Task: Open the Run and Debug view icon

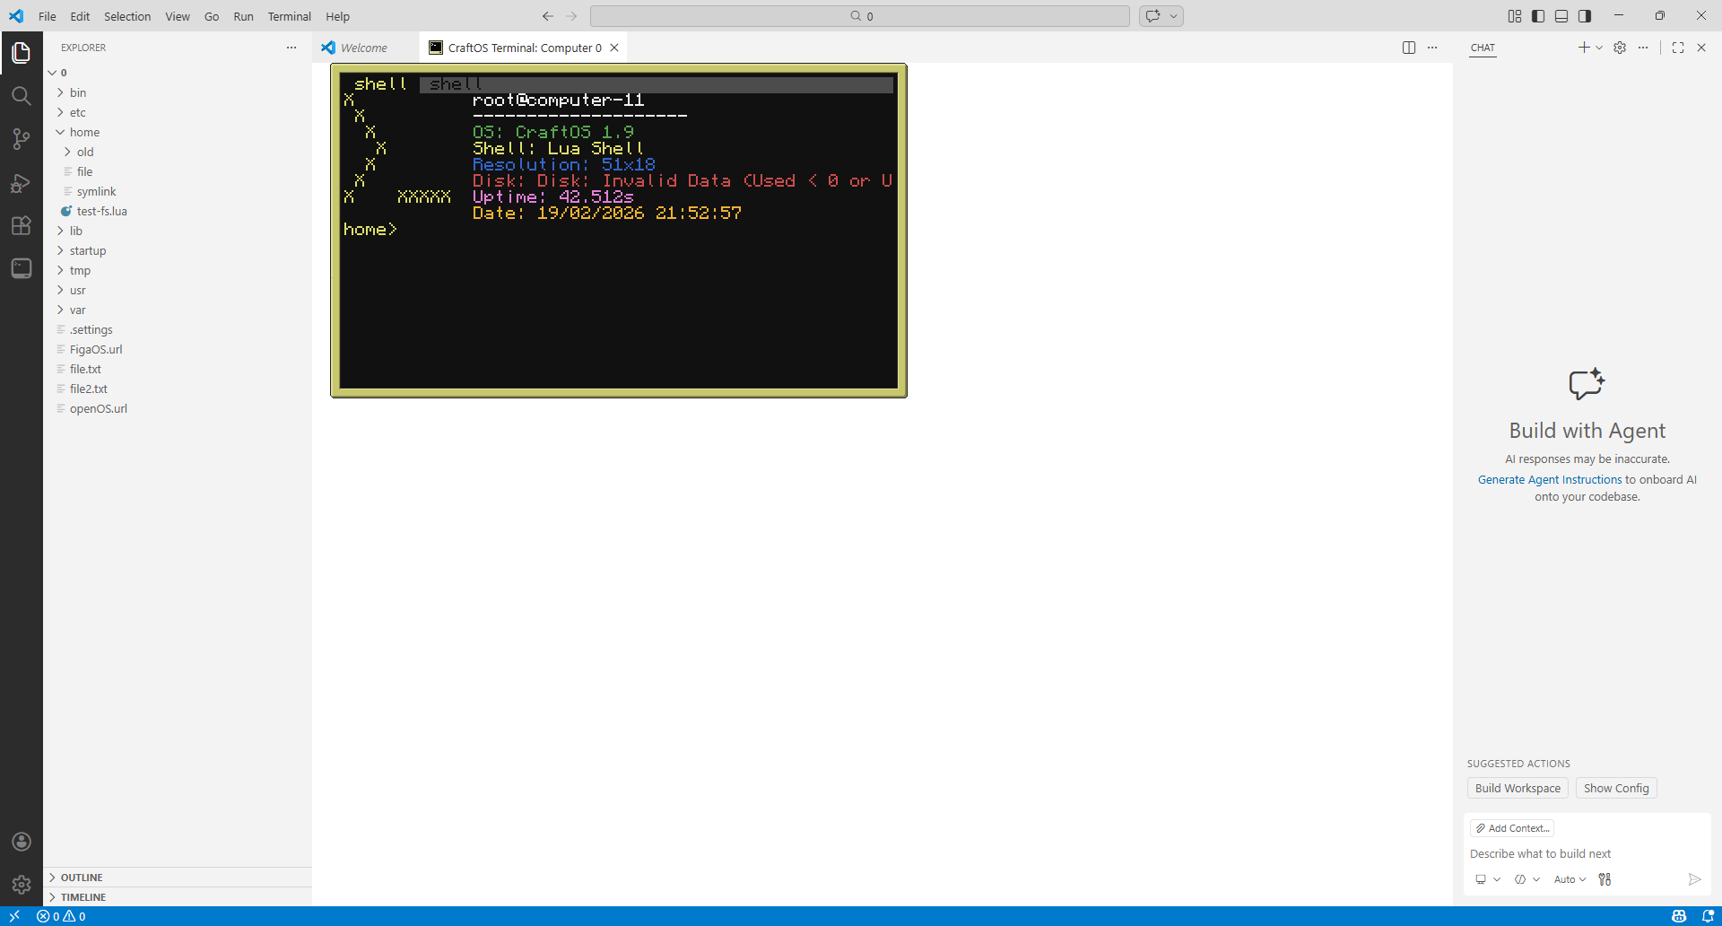Action: point(22,182)
